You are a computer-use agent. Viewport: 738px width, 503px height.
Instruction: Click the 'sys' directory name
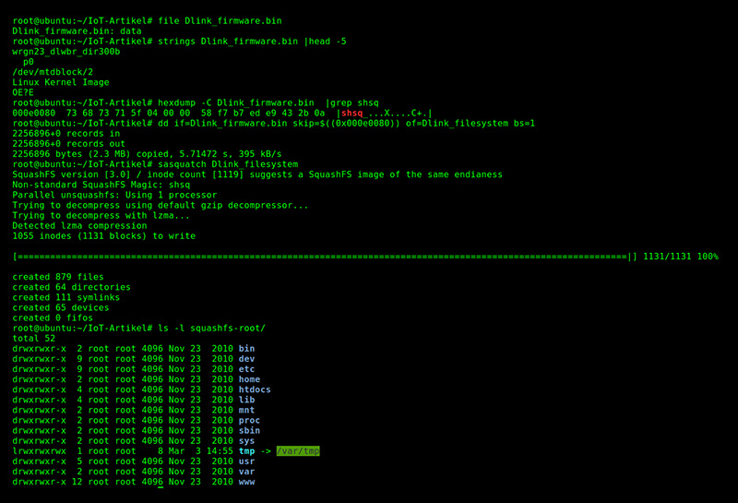246,441
